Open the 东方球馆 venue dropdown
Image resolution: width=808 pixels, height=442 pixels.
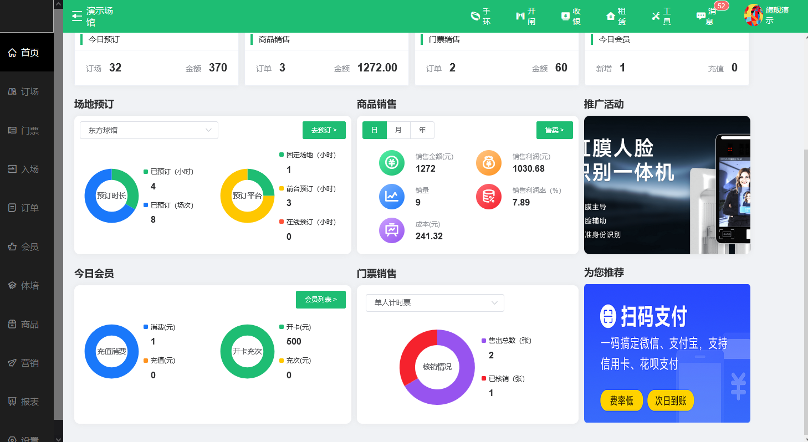click(x=149, y=130)
